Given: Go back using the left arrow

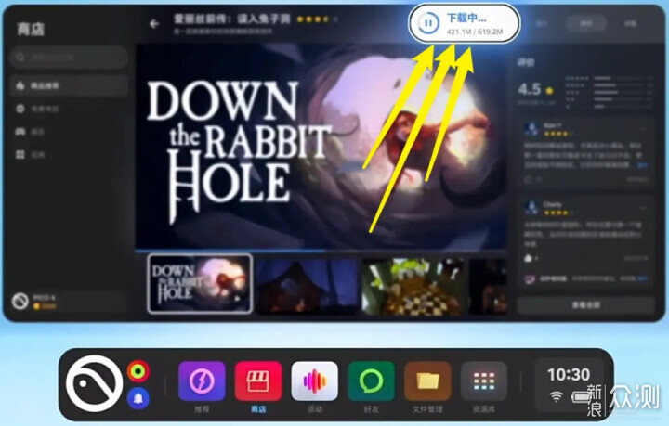Looking at the screenshot, I should (154, 24).
